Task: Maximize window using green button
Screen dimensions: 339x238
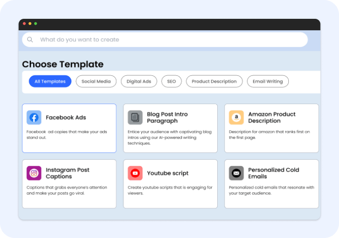Action: [x=36, y=23]
